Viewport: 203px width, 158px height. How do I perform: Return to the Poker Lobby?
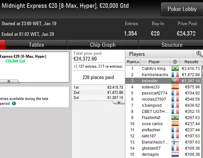click(x=182, y=9)
